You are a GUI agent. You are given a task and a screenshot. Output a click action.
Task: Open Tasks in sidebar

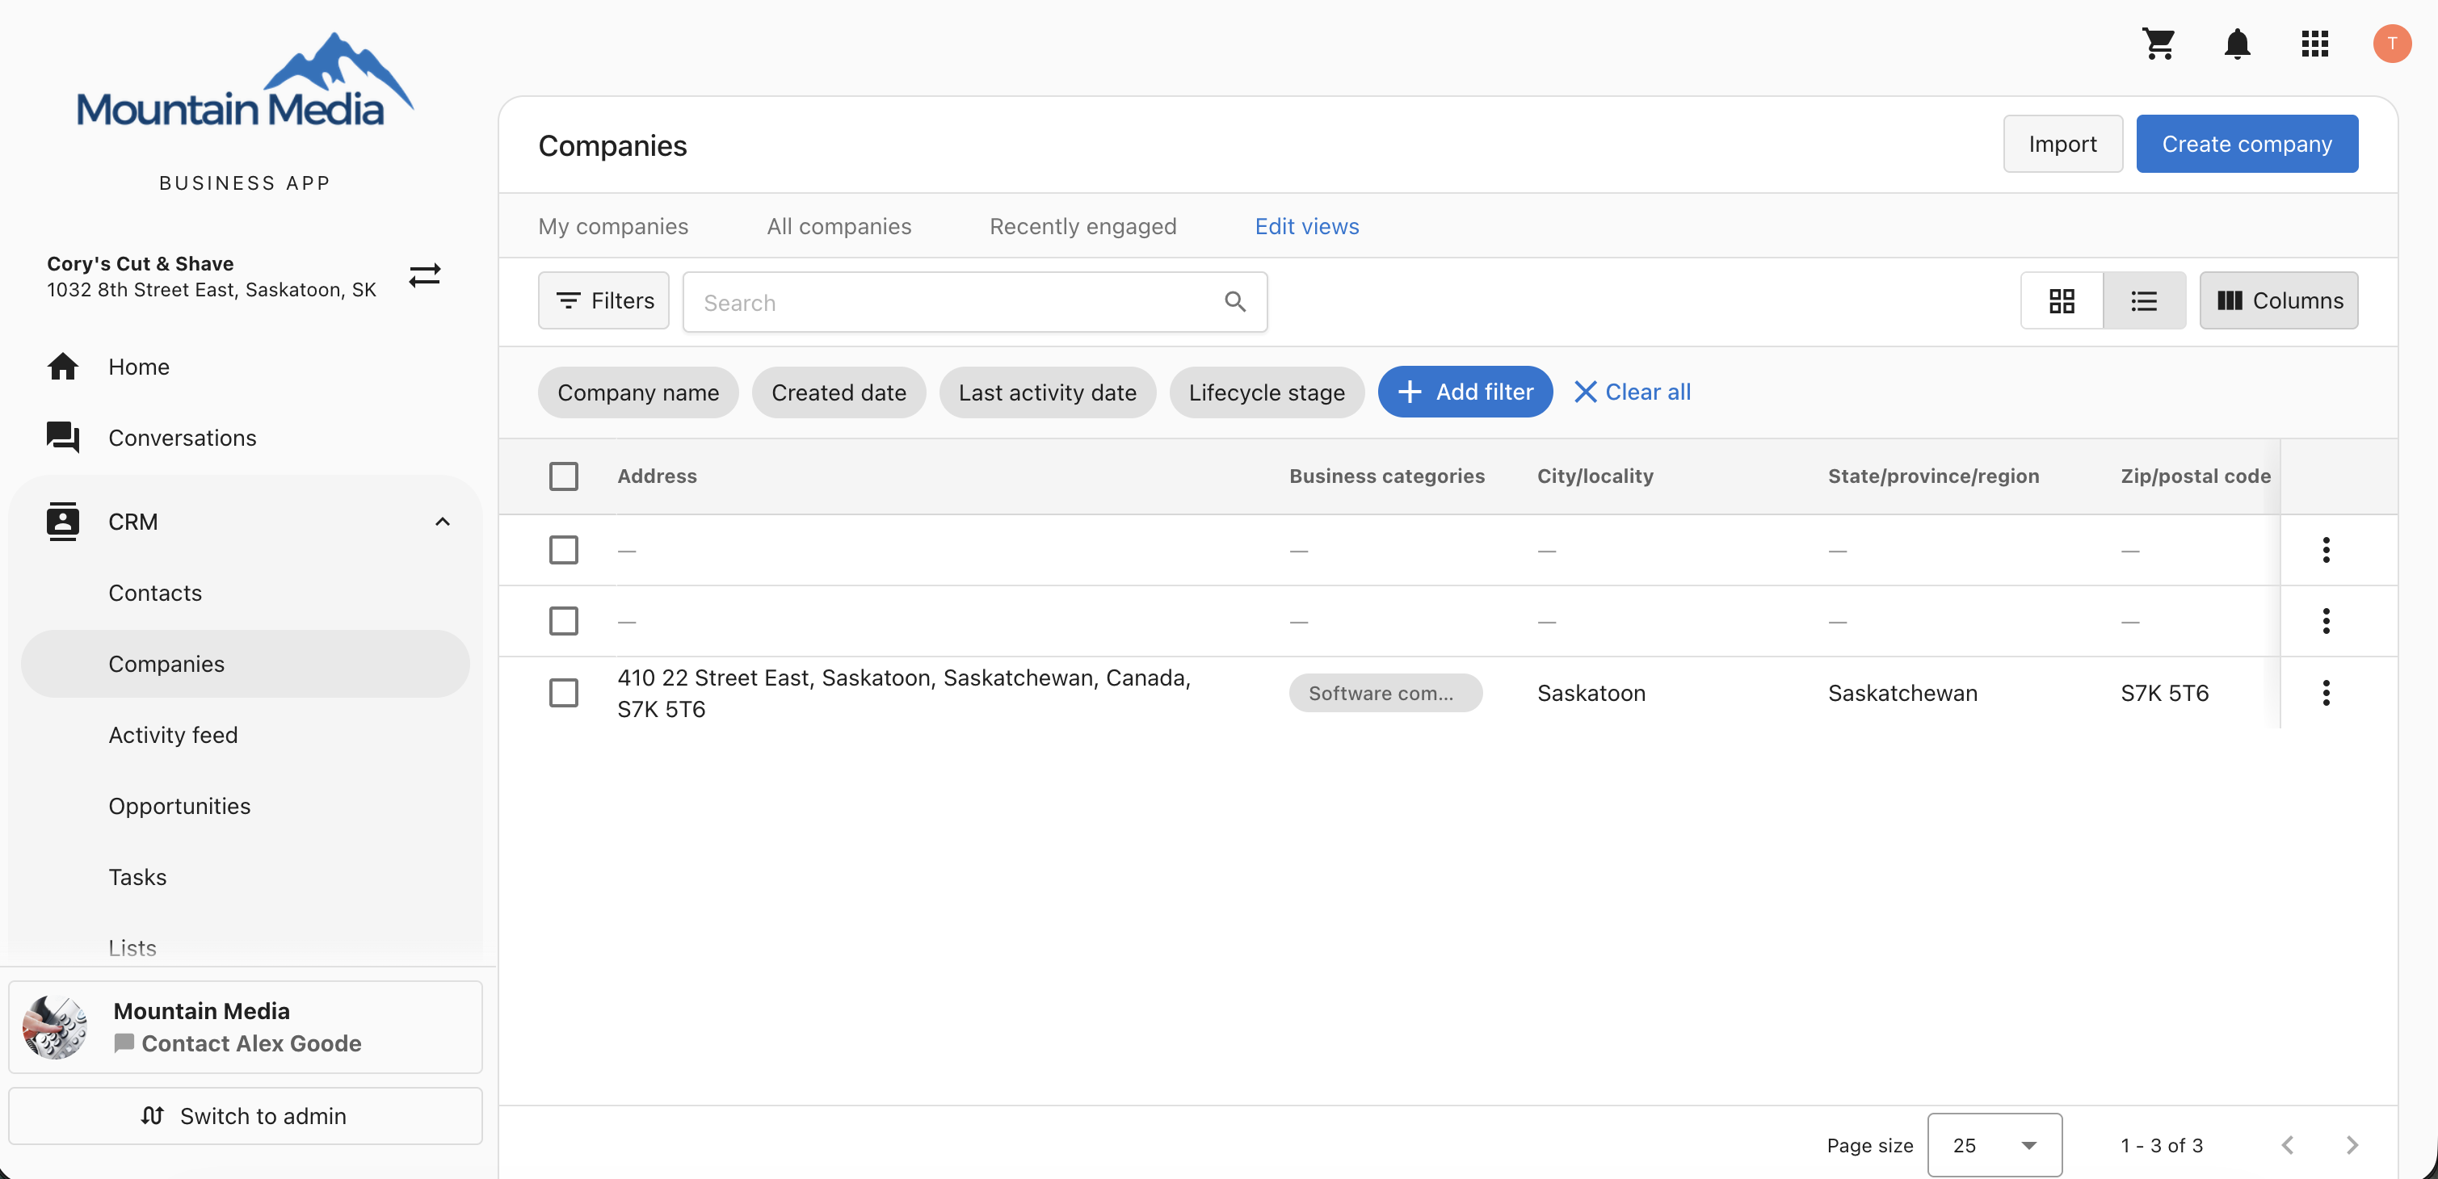(245, 876)
